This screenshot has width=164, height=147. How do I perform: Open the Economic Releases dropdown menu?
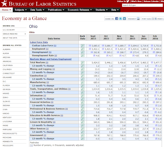(x=80, y=10)
